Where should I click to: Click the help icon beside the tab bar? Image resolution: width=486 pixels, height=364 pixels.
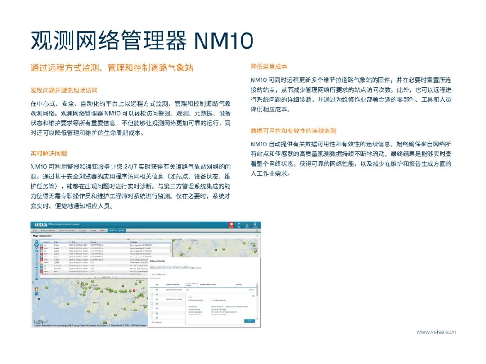coord(257,231)
